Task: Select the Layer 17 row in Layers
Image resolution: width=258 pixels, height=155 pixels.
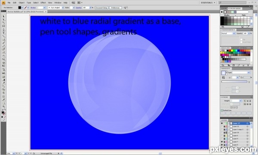Action: (236, 123)
